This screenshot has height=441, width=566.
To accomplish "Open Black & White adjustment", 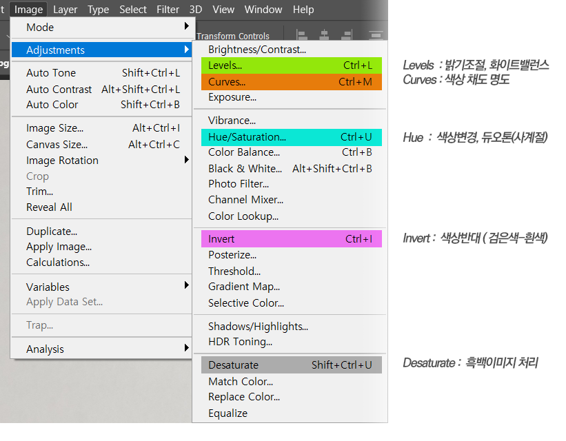I will 292,169.
